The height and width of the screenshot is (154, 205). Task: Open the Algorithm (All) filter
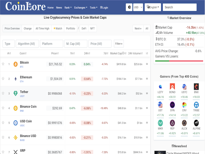27,44
